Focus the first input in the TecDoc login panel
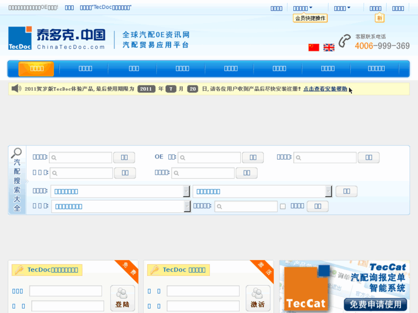The height and width of the screenshot is (313, 418). pyautogui.click(x=66, y=291)
